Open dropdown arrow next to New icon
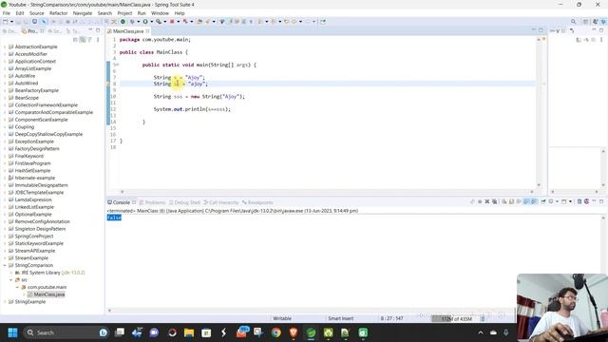The width and height of the screenshot is (608, 342). pos(11,22)
